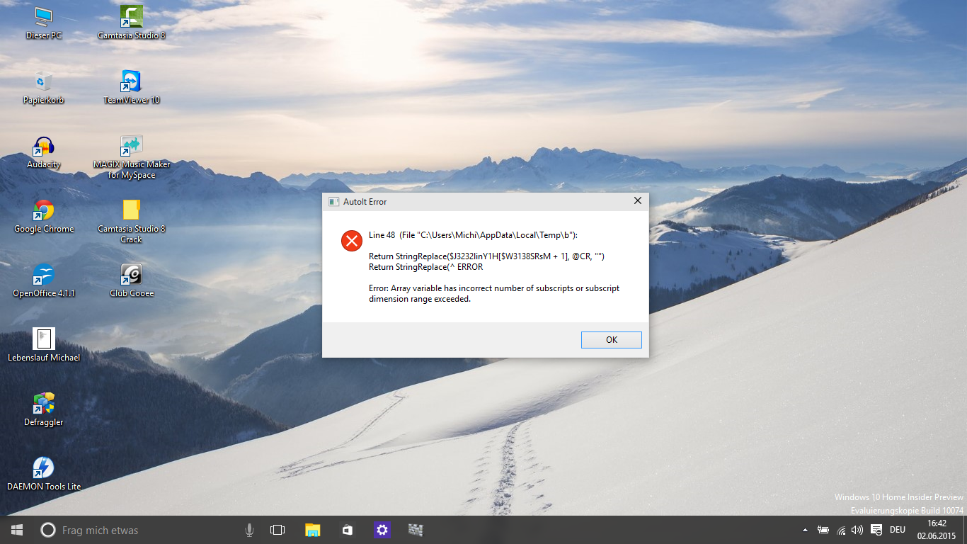Screen dimensions: 967x544
Task: Select the Defraggler desktop shortcut
Action: click(x=44, y=409)
